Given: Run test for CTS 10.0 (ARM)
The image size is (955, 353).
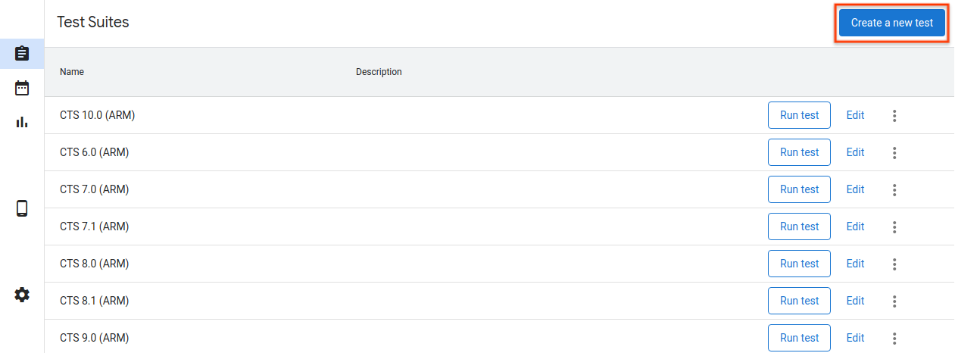Looking at the screenshot, I should (799, 116).
